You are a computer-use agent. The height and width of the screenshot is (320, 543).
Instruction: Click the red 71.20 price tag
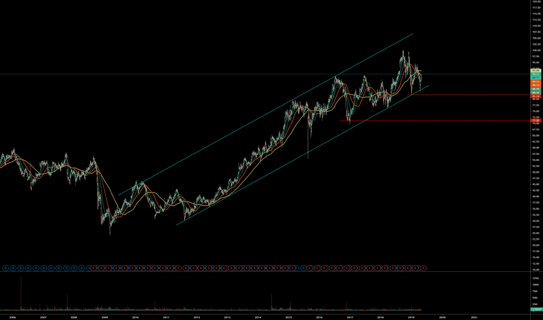pyautogui.click(x=536, y=120)
